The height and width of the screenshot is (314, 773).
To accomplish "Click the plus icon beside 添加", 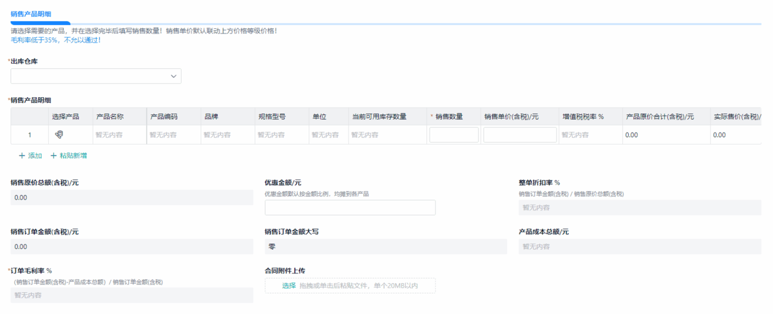I will (x=22, y=156).
